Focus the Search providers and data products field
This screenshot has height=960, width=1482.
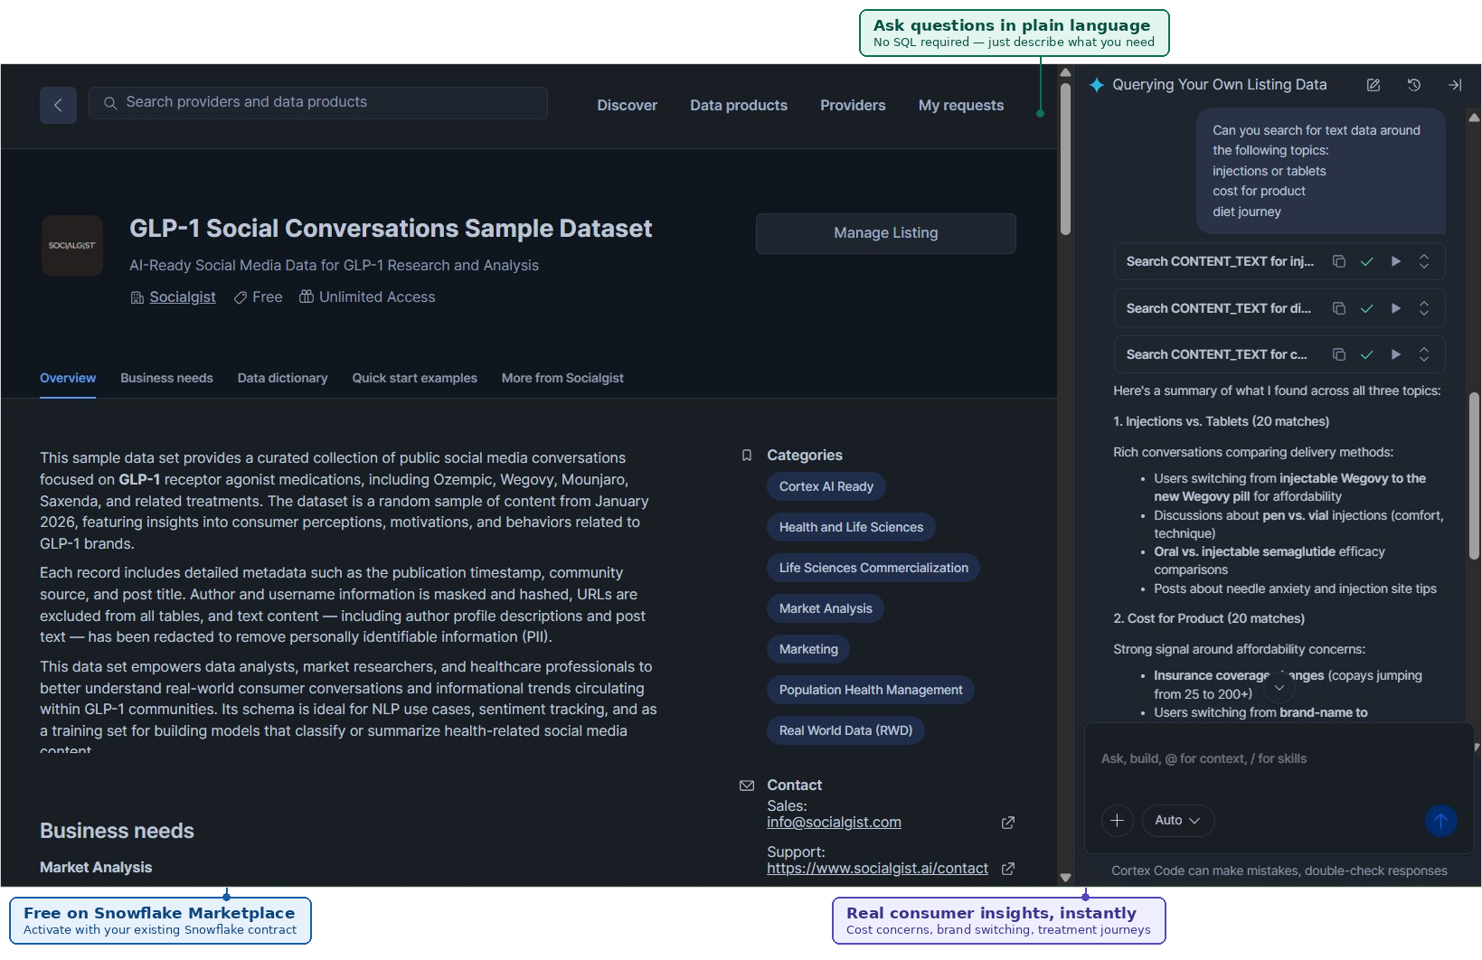[x=318, y=103]
